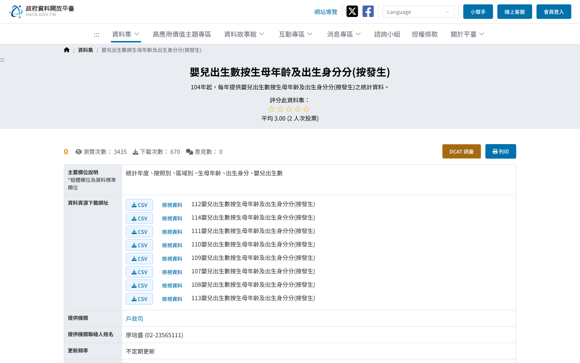The height and width of the screenshot is (363, 580).
Task: Click the 線上客服 button
Action: 515,12
